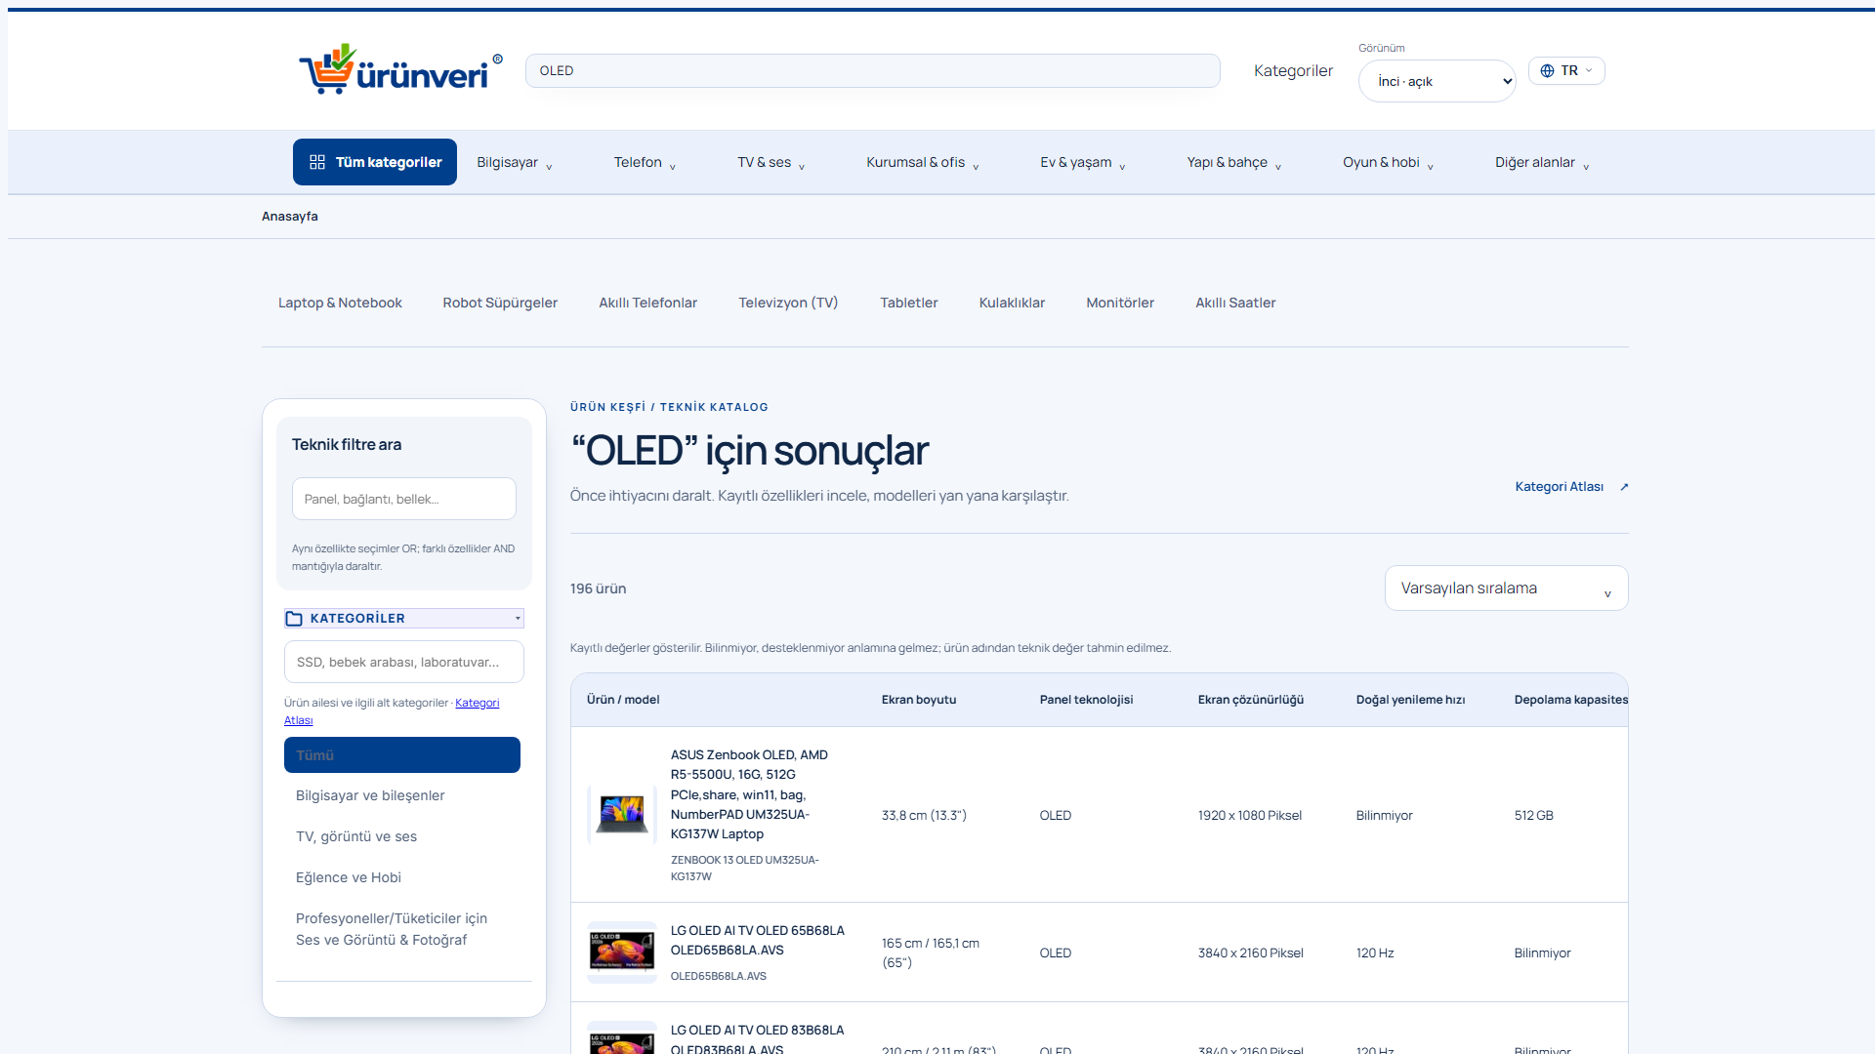Select Bilgisayar ve bileşenler category filter
The image size is (1875, 1054).
click(x=402, y=795)
